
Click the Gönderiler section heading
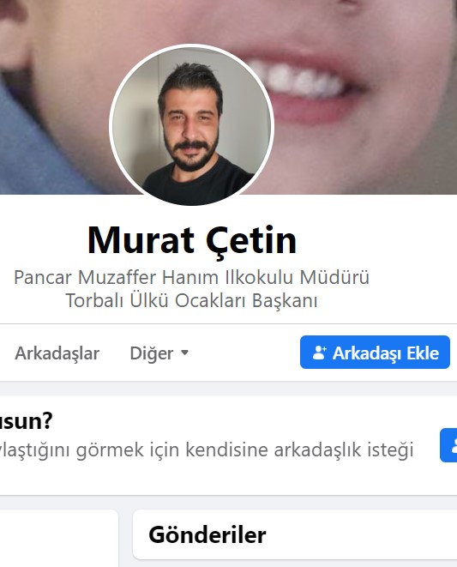(207, 534)
